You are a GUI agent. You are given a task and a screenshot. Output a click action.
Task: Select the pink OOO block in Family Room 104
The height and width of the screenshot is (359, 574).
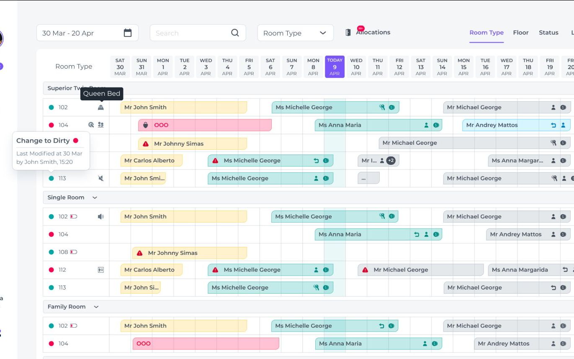206,344
